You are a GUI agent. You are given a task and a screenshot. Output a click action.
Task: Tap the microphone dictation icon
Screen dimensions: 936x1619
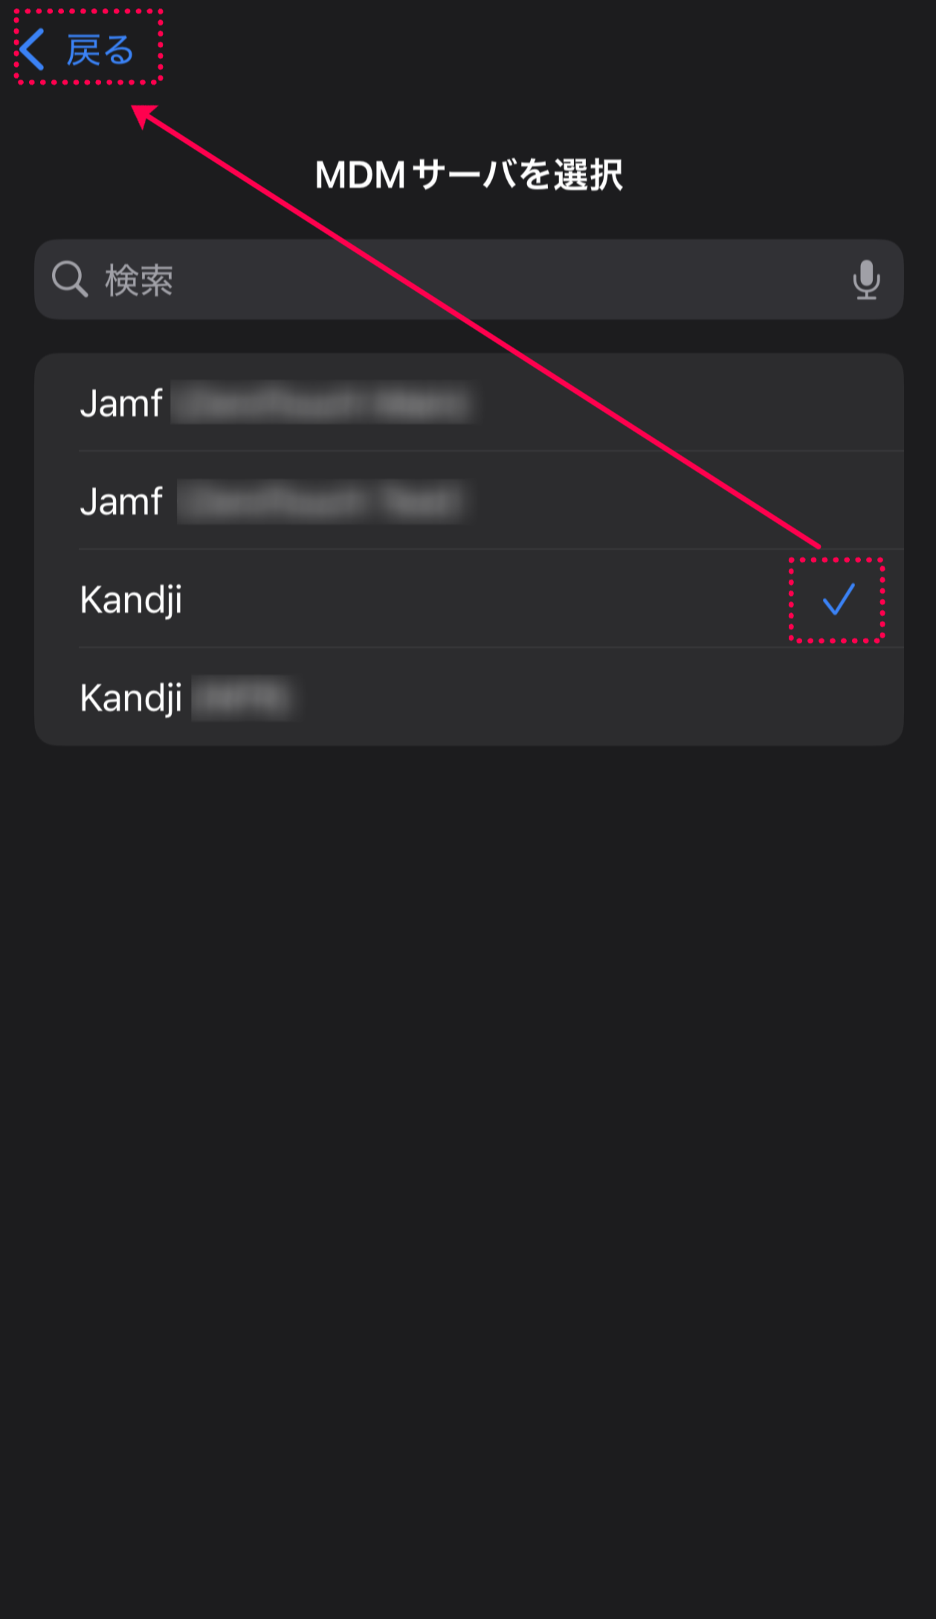(866, 280)
